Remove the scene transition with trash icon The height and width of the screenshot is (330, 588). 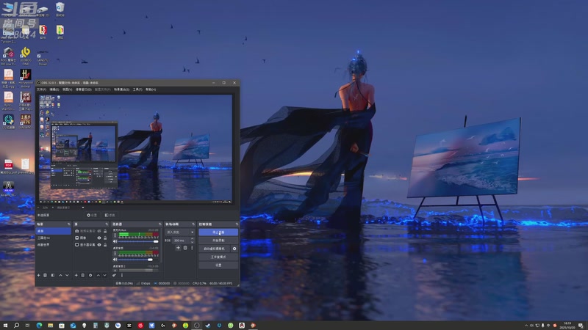185,248
